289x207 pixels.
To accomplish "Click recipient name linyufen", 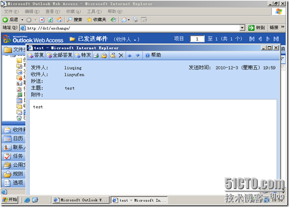I will click(x=74, y=74).
